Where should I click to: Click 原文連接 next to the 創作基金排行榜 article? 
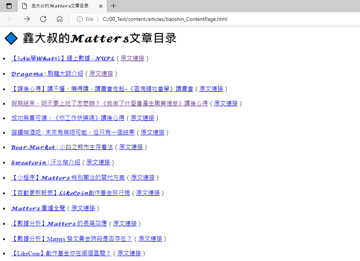click(x=148, y=193)
